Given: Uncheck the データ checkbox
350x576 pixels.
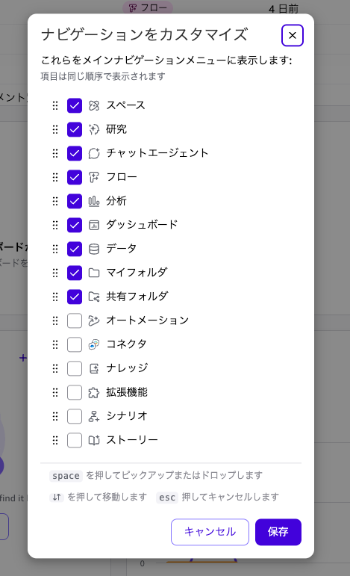Looking at the screenshot, I should pos(75,249).
